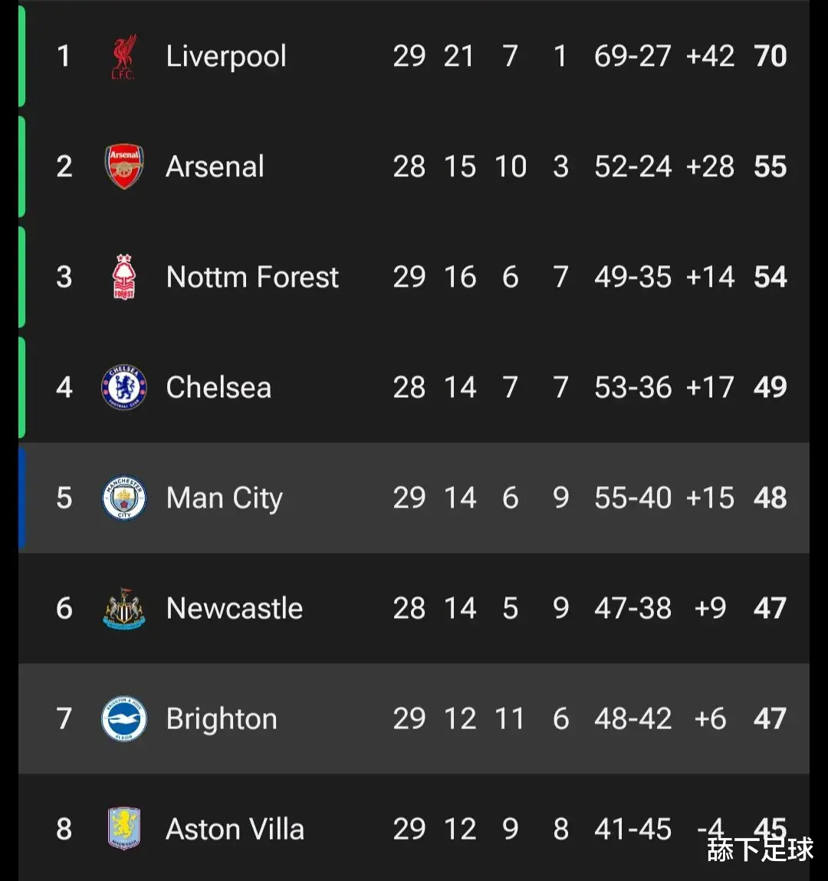Open the Liverpool team name link

point(226,56)
